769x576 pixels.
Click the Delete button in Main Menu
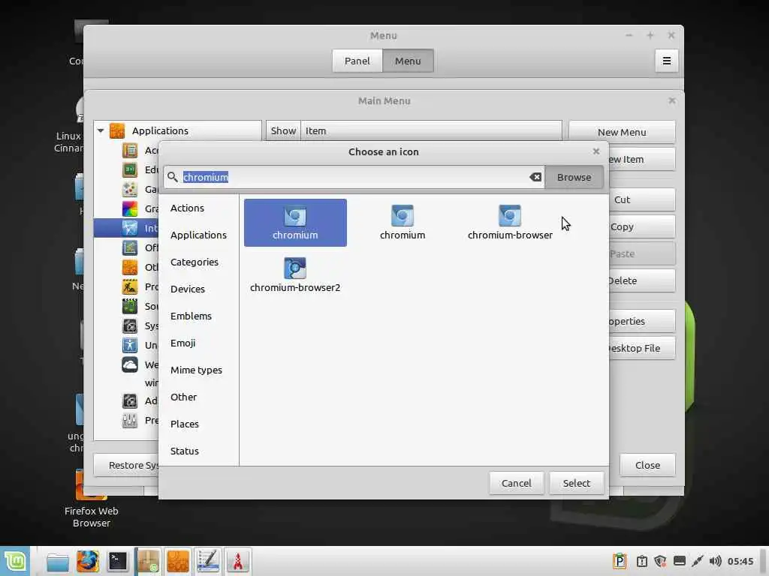click(641, 280)
